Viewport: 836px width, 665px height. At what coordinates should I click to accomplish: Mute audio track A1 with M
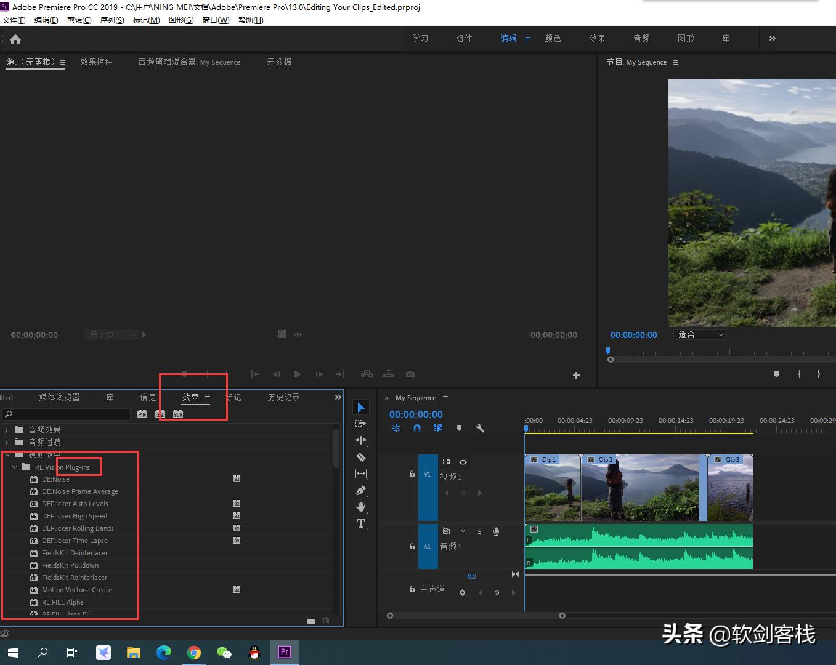pos(463,531)
